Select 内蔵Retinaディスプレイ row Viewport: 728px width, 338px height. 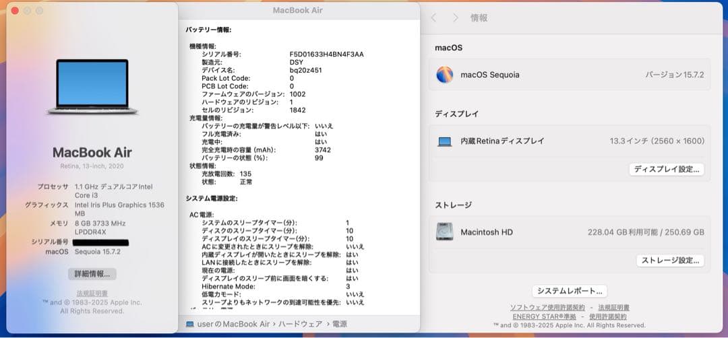click(569, 141)
